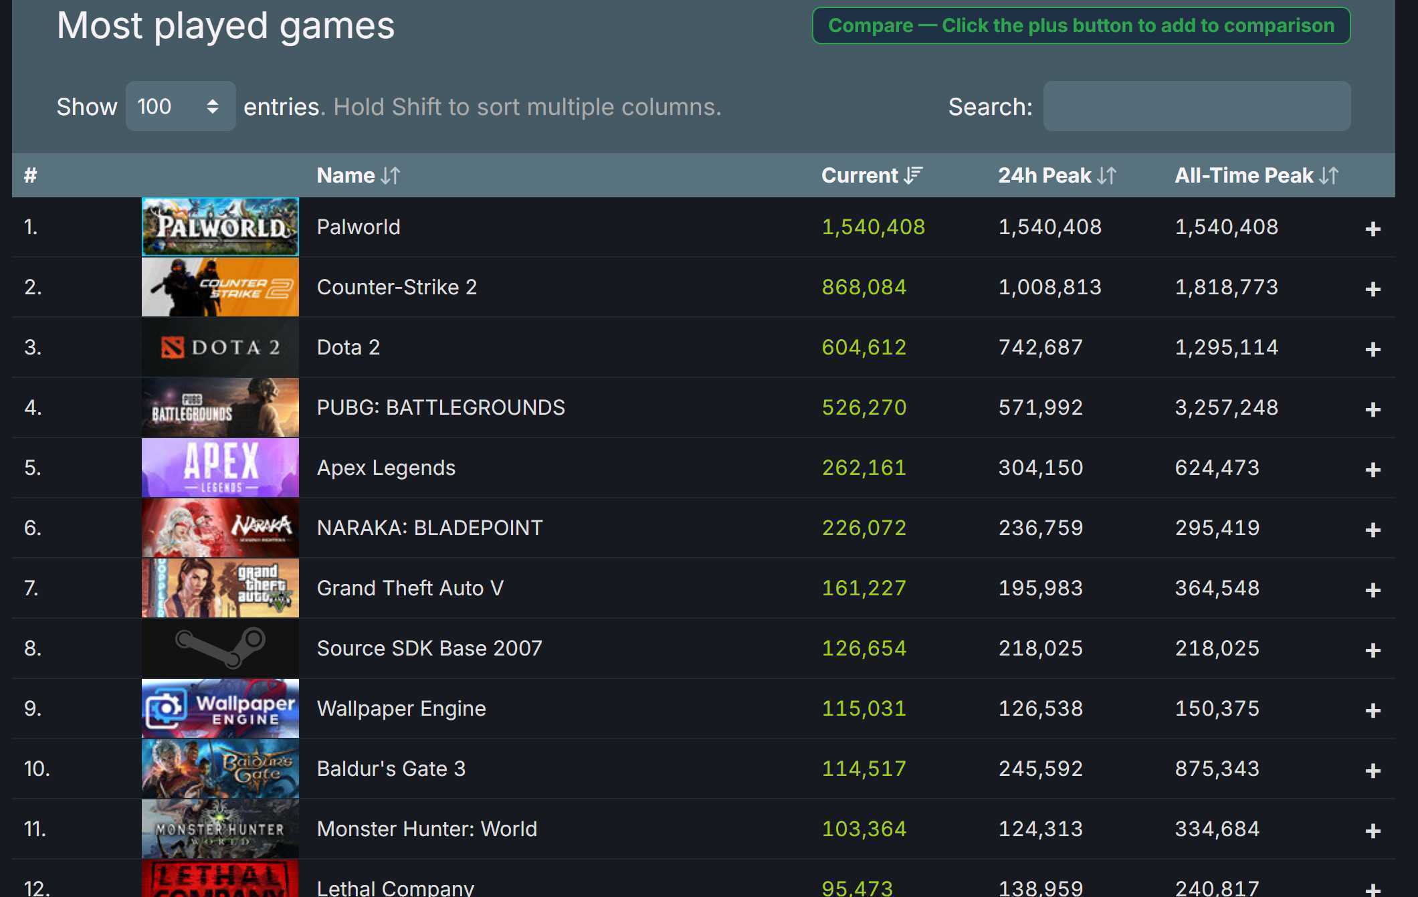The width and height of the screenshot is (1418, 897).
Task: Add PUBG: BATTLEGROUNDS to comparison
Action: (x=1373, y=409)
